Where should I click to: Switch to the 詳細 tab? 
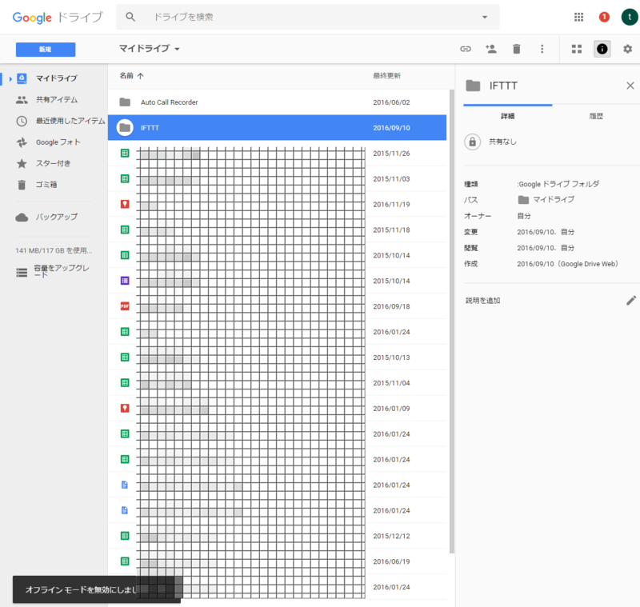click(x=507, y=116)
